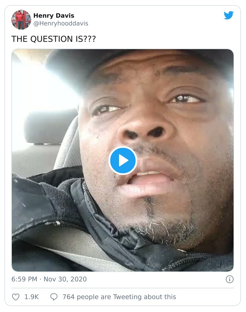Click the 1.9K like count
This screenshot has height=312, width=246.
[x=32, y=297]
